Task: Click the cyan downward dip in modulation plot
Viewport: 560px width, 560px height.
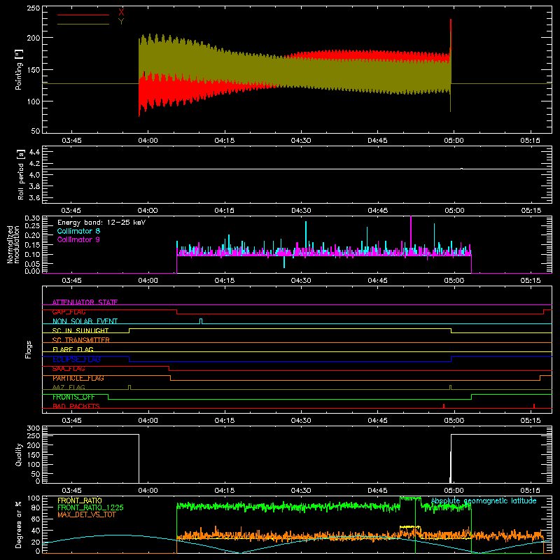Action: pyautogui.click(x=284, y=262)
